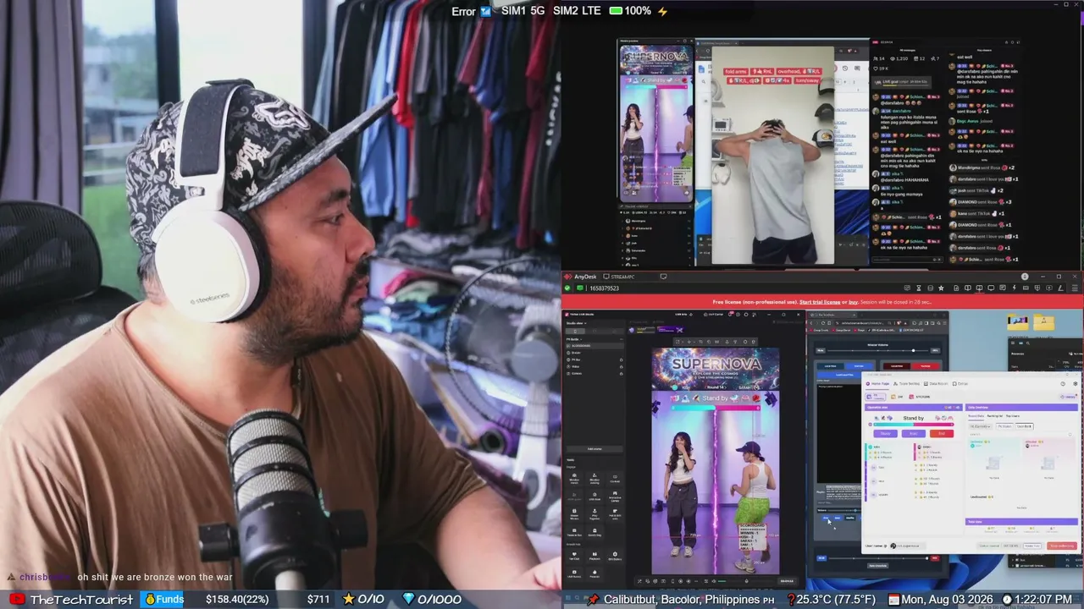This screenshot has width=1084, height=609.
Task: Toggle the lock on the Video source
Action: [x=621, y=366]
